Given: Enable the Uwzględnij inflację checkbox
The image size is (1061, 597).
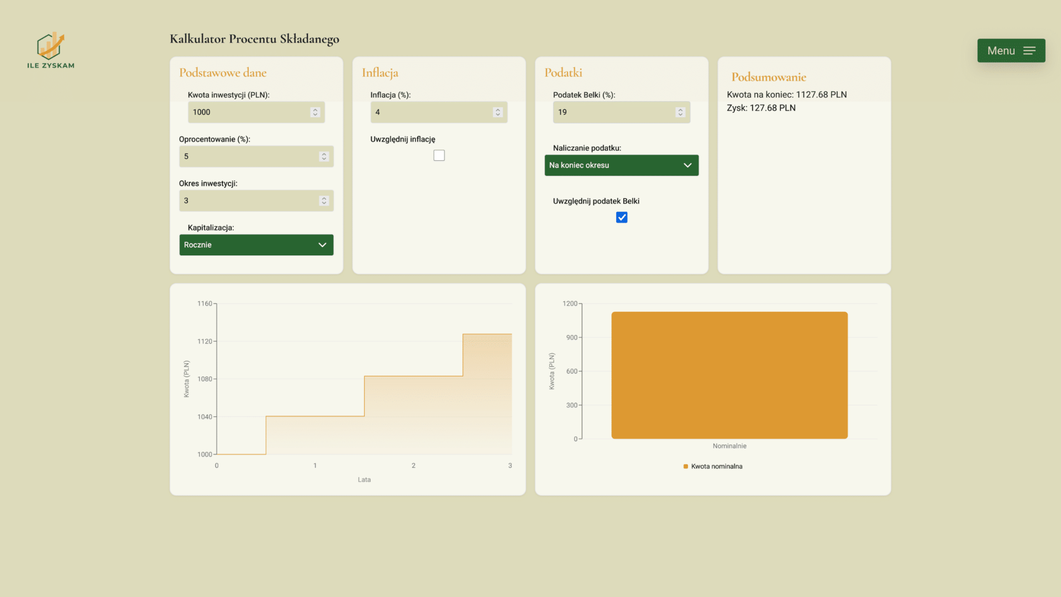Looking at the screenshot, I should click(x=439, y=156).
